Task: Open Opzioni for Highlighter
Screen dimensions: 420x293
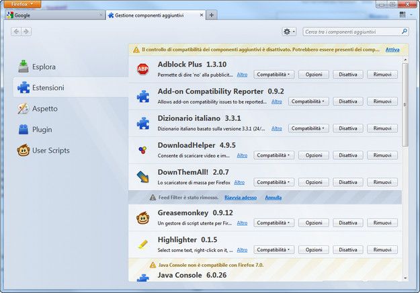Action: tap(314, 250)
